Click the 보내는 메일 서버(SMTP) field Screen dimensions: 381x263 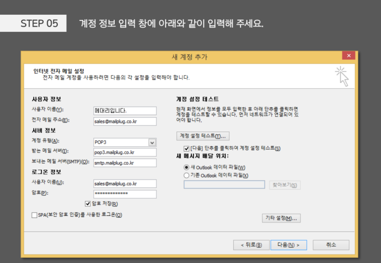[125, 163]
